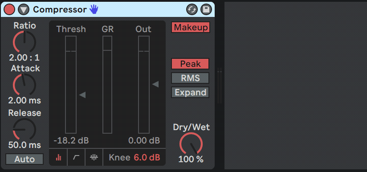Viewport: 367px width, 172px height.
Task: Select Peak detection mode
Action: tap(190, 64)
